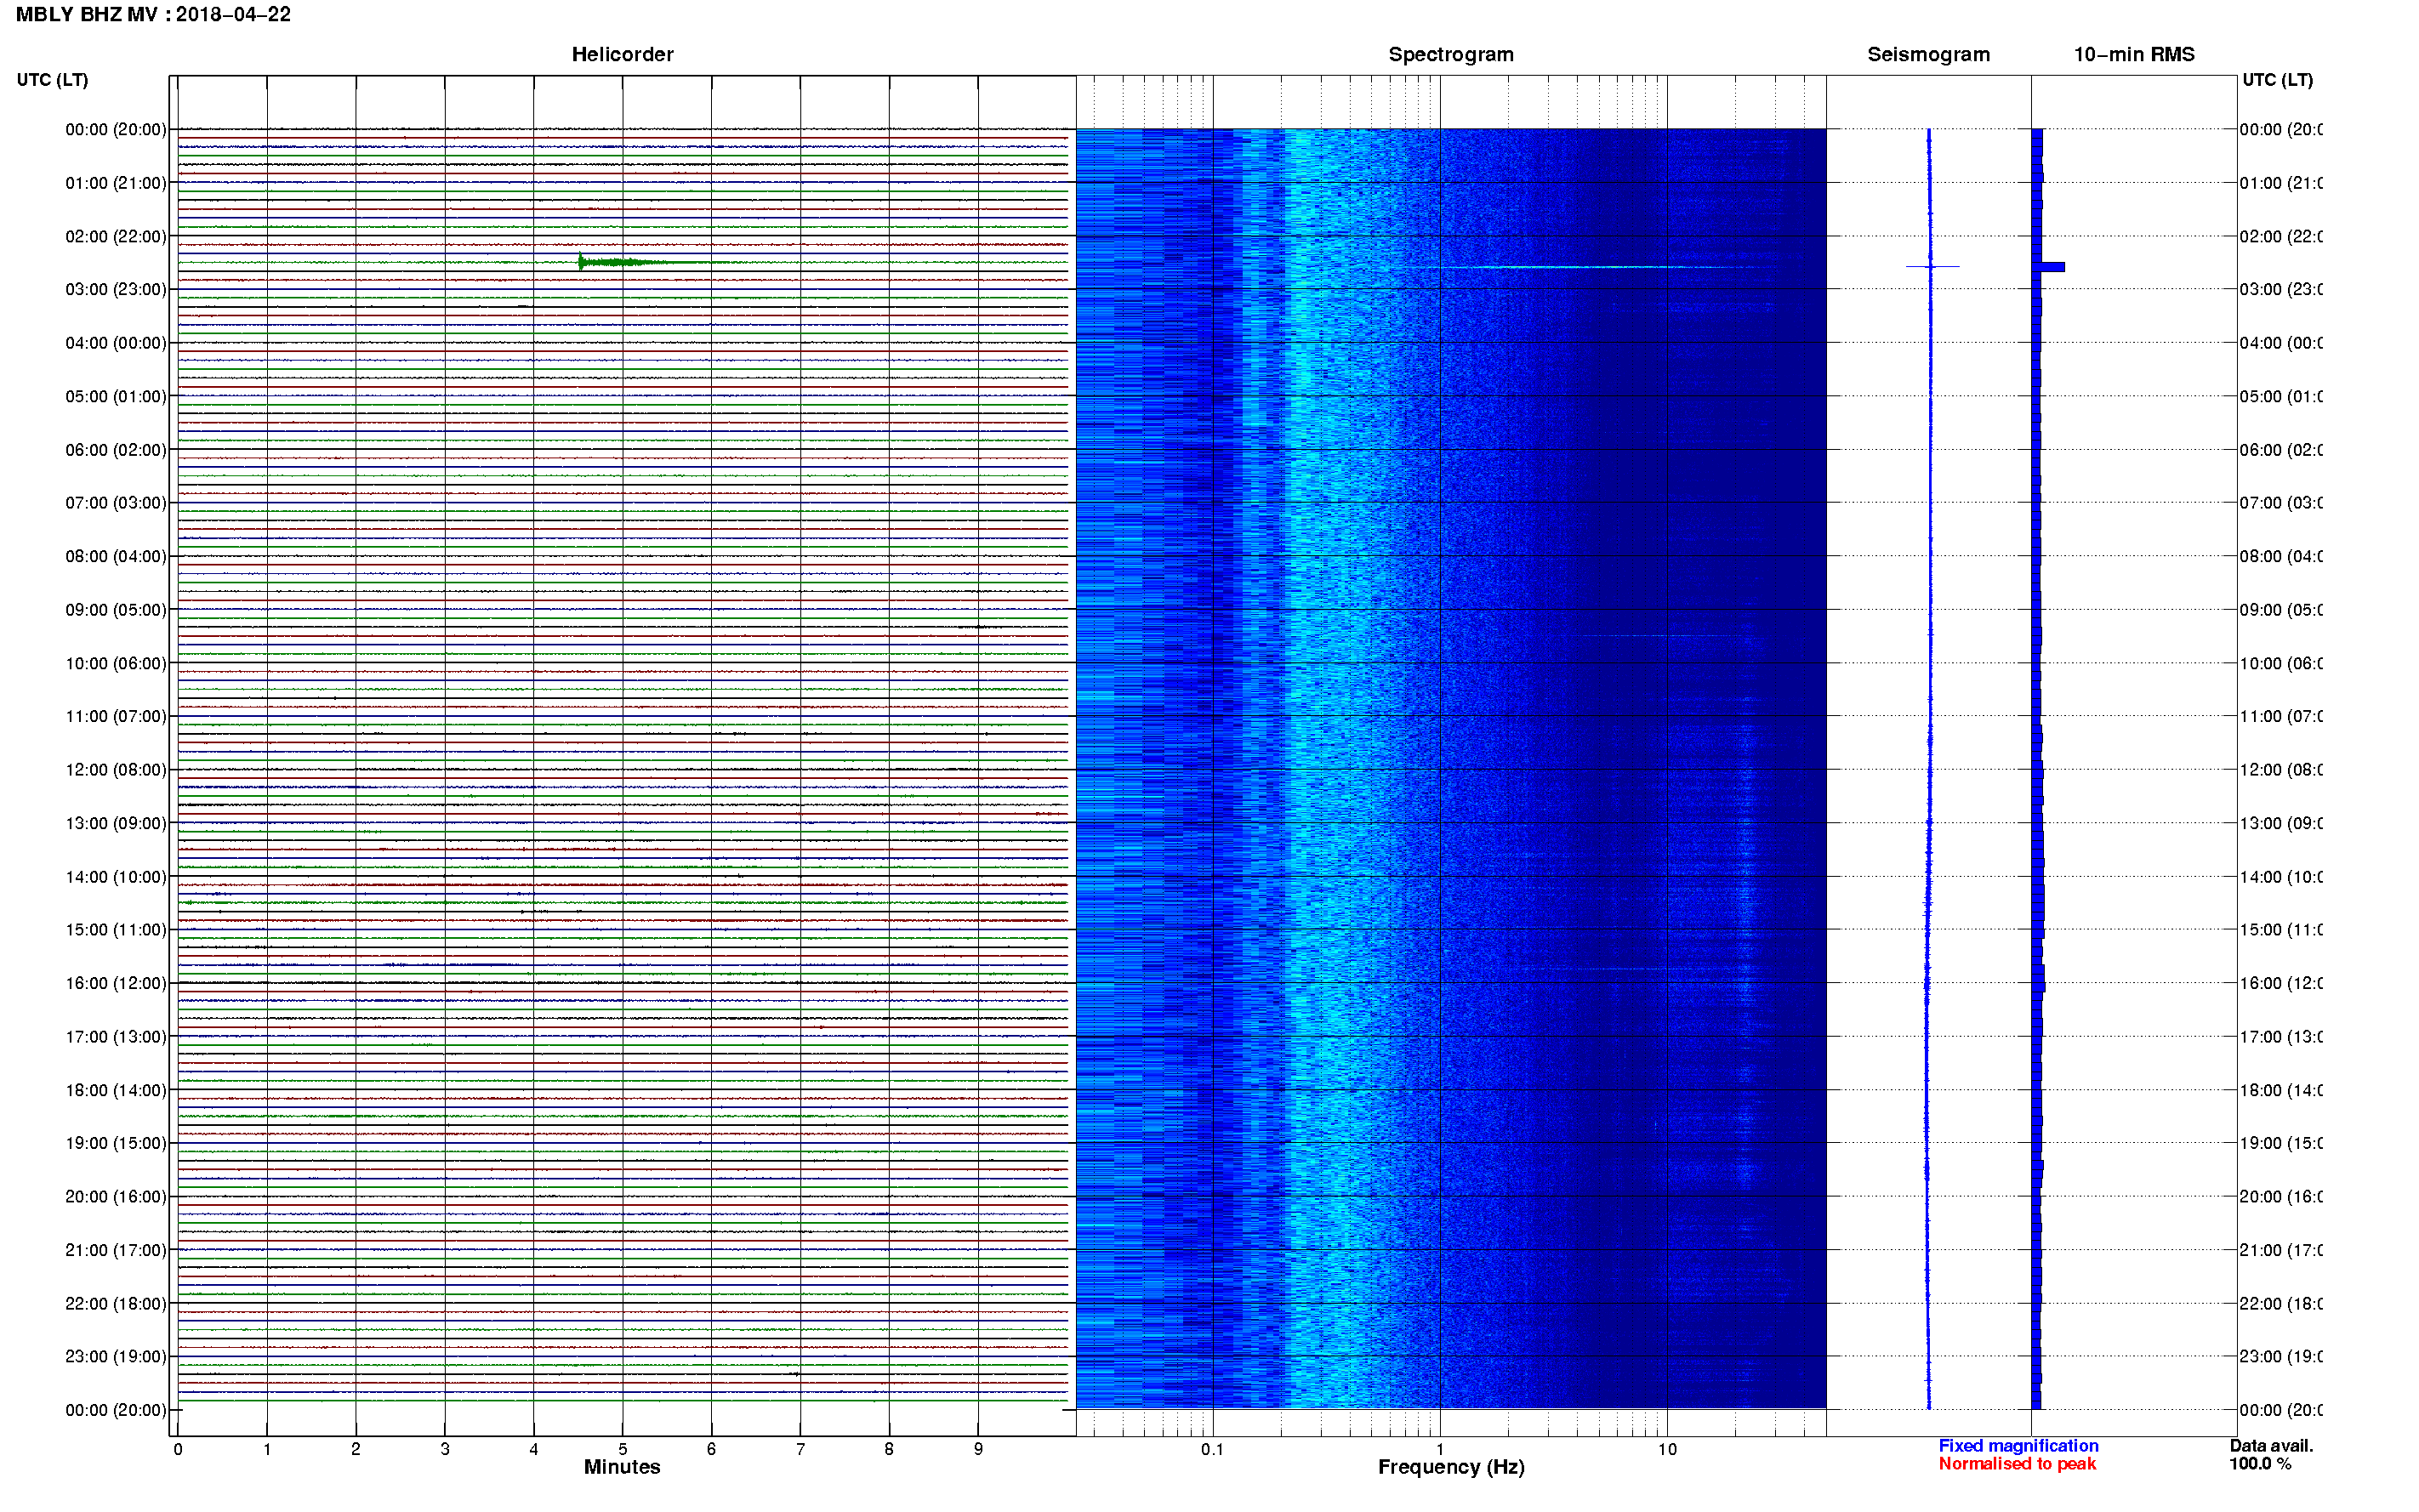This screenshot has height=1512, width=2419.
Task: Click the right axis "16:00 (12:0" time label
Action: coord(2281,983)
